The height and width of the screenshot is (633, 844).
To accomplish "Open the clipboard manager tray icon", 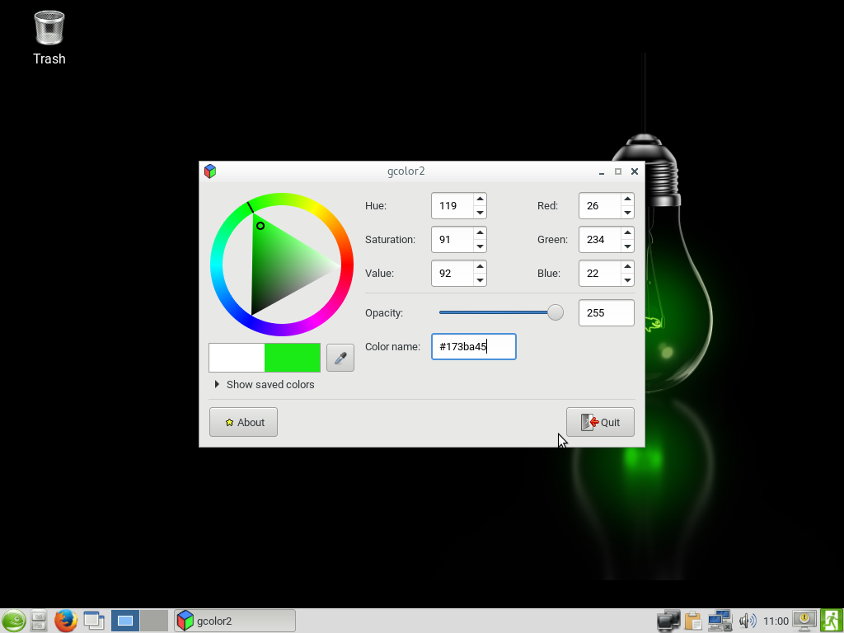I will [x=693, y=621].
